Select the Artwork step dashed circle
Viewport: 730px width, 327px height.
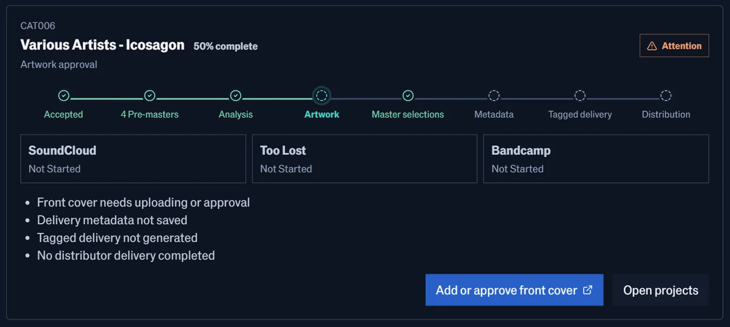[321, 95]
